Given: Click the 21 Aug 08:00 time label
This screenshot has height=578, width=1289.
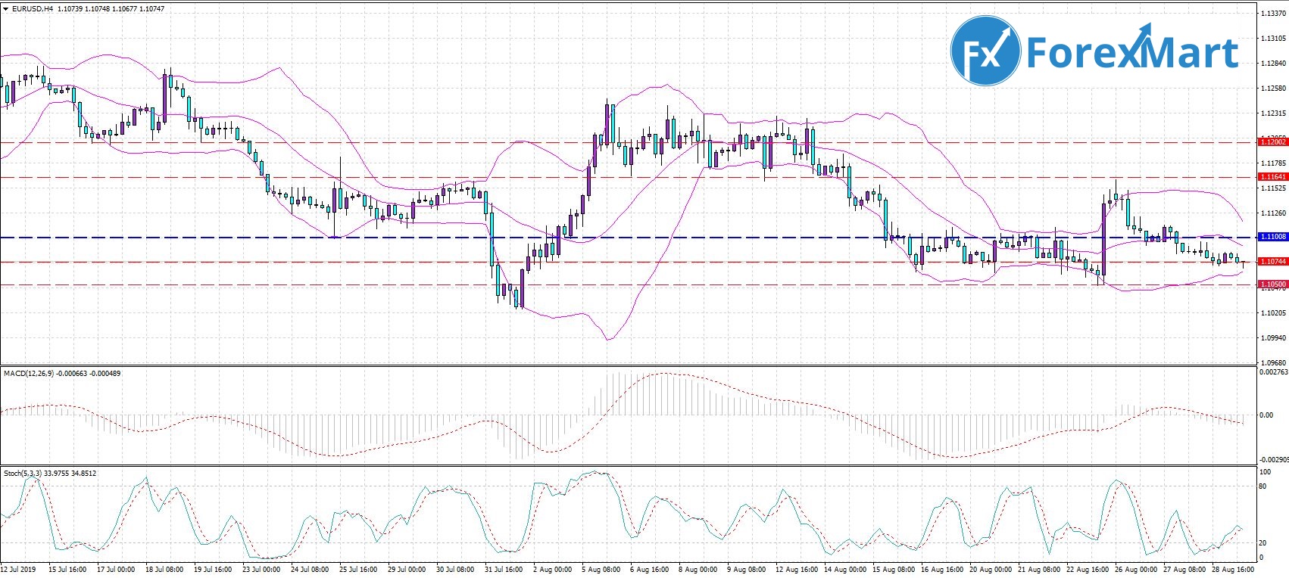Looking at the screenshot, I should point(1039,570).
